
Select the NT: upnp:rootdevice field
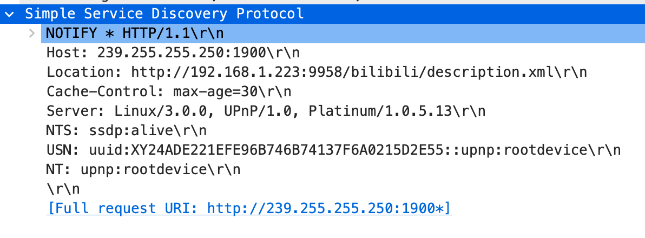tap(143, 169)
